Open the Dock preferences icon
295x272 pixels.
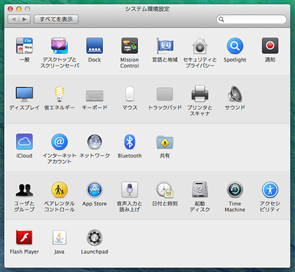(94, 45)
